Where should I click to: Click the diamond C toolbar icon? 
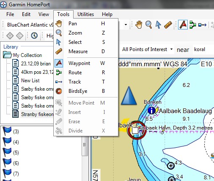20,36
